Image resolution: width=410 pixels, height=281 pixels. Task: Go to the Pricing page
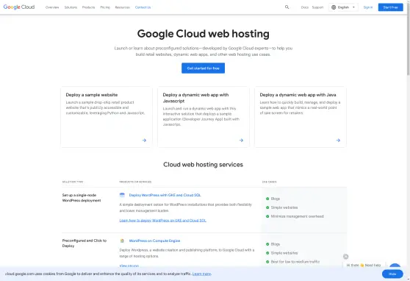105,7
